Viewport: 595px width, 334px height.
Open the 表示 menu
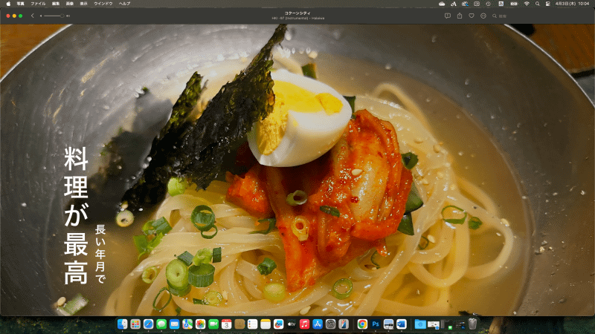pyautogui.click(x=84, y=4)
